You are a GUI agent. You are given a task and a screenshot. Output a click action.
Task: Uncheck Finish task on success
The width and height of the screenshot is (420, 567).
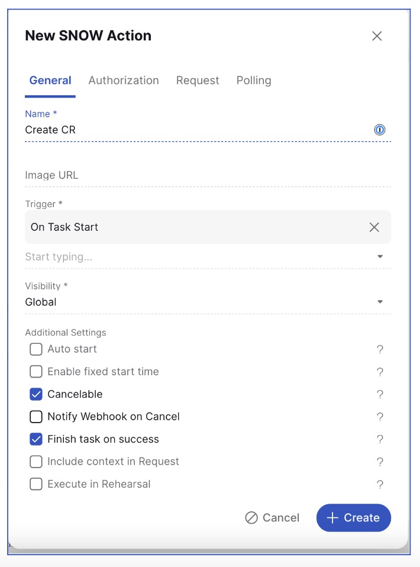[35, 439]
